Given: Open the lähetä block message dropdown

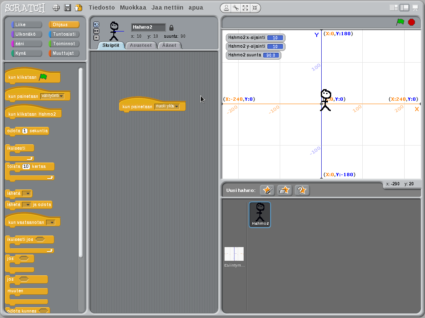Looking at the screenshot, I should [27, 193].
